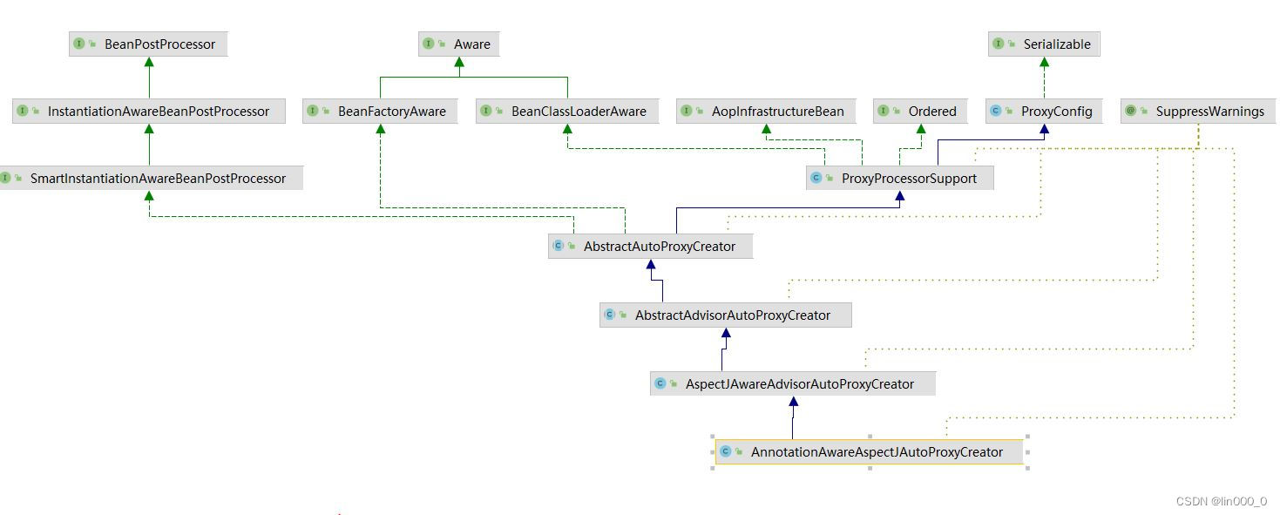This screenshot has width=1280, height=515.
Task: Click the interface icon beside Ordered
Action: point(883,111)
